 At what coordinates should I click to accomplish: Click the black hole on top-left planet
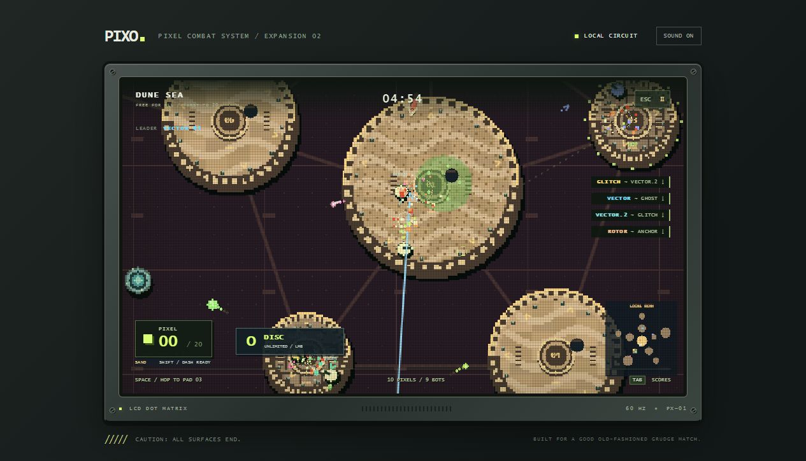tap(250, 111)
